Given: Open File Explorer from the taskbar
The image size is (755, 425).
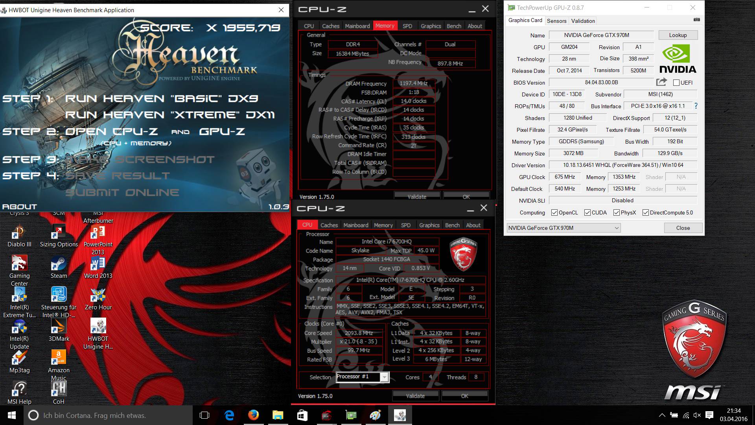Looking at the screenshot, I should click(x=278, y=415).
